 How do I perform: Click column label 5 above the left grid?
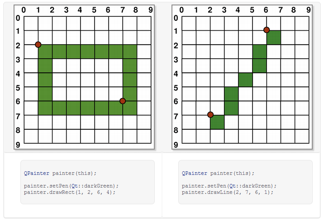click(x=94, y=9)
